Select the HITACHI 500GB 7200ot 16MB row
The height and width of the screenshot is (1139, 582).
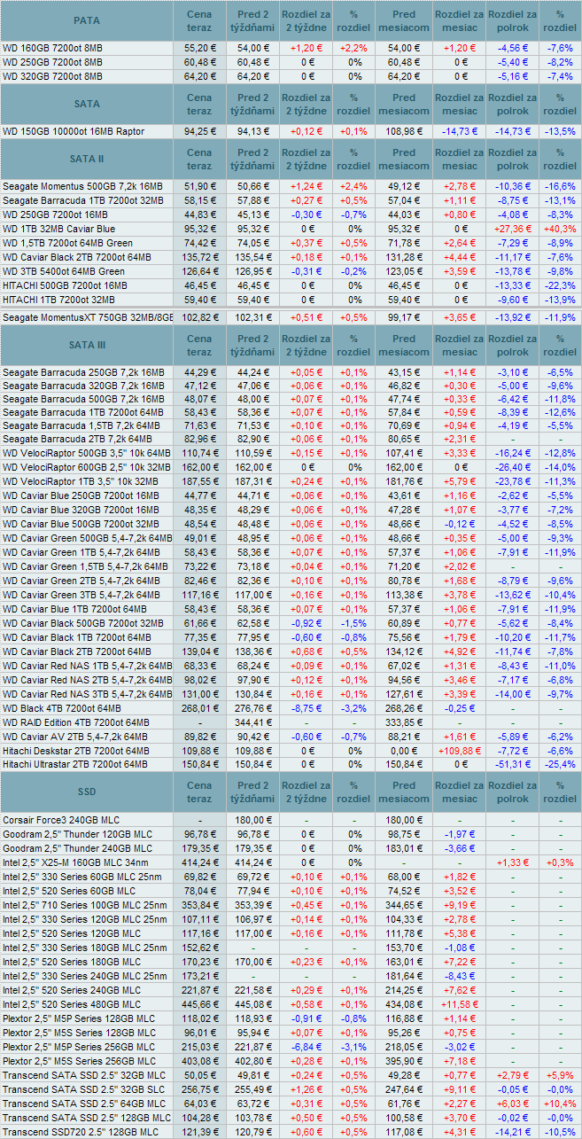64,285
